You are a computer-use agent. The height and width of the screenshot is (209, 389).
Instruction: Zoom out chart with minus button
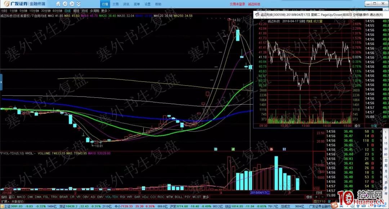point(322,197)
